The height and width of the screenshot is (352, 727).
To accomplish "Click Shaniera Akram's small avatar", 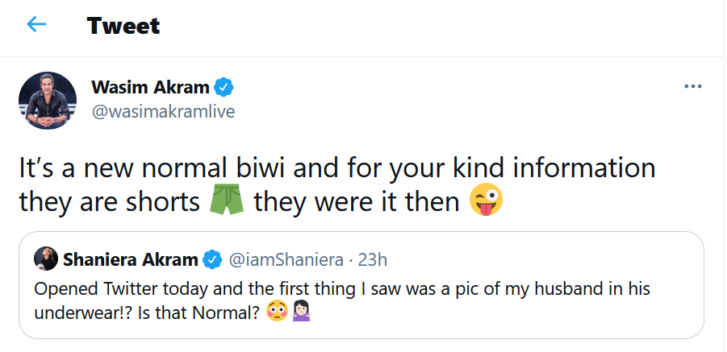I will click(x=44, y=259).
